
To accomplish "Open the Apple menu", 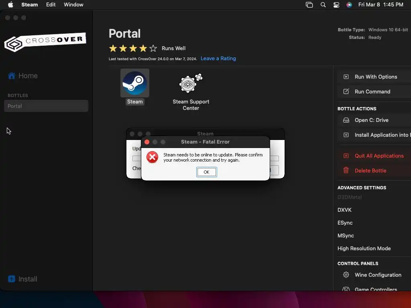I will (x=10, y=4).
